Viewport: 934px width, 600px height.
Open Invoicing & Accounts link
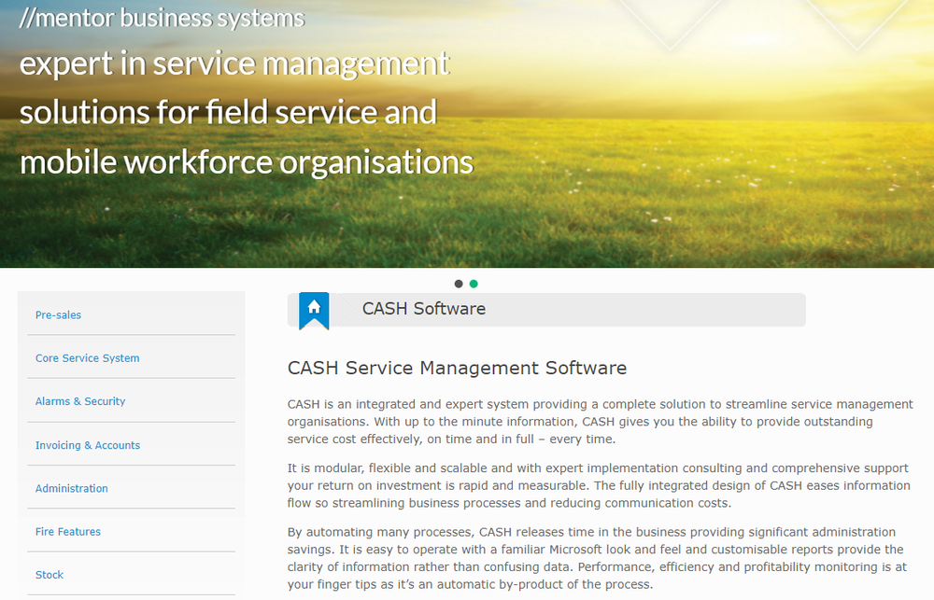(x=88, y=445)
